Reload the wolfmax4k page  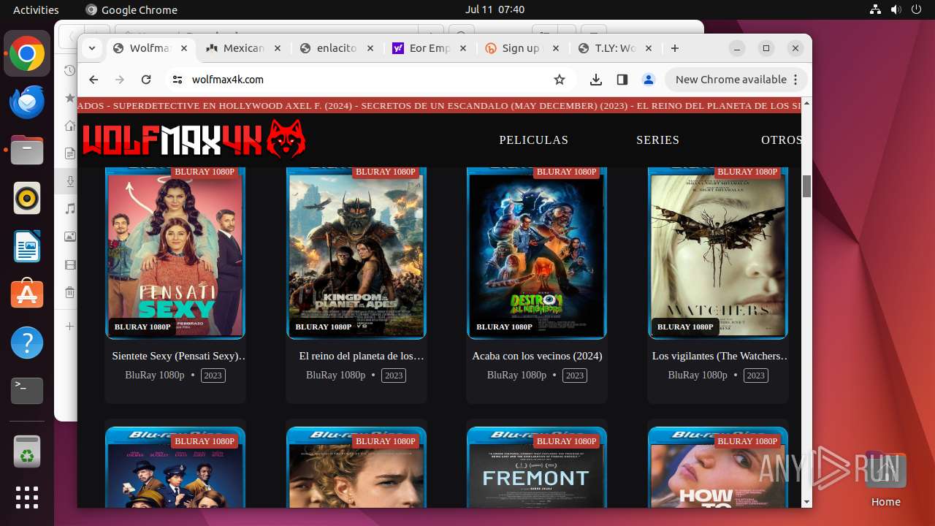[146, 80]
